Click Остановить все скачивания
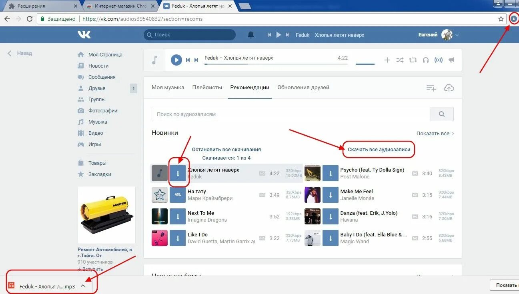The height and width of the screenshot is (294, 519). pos(226,150)
